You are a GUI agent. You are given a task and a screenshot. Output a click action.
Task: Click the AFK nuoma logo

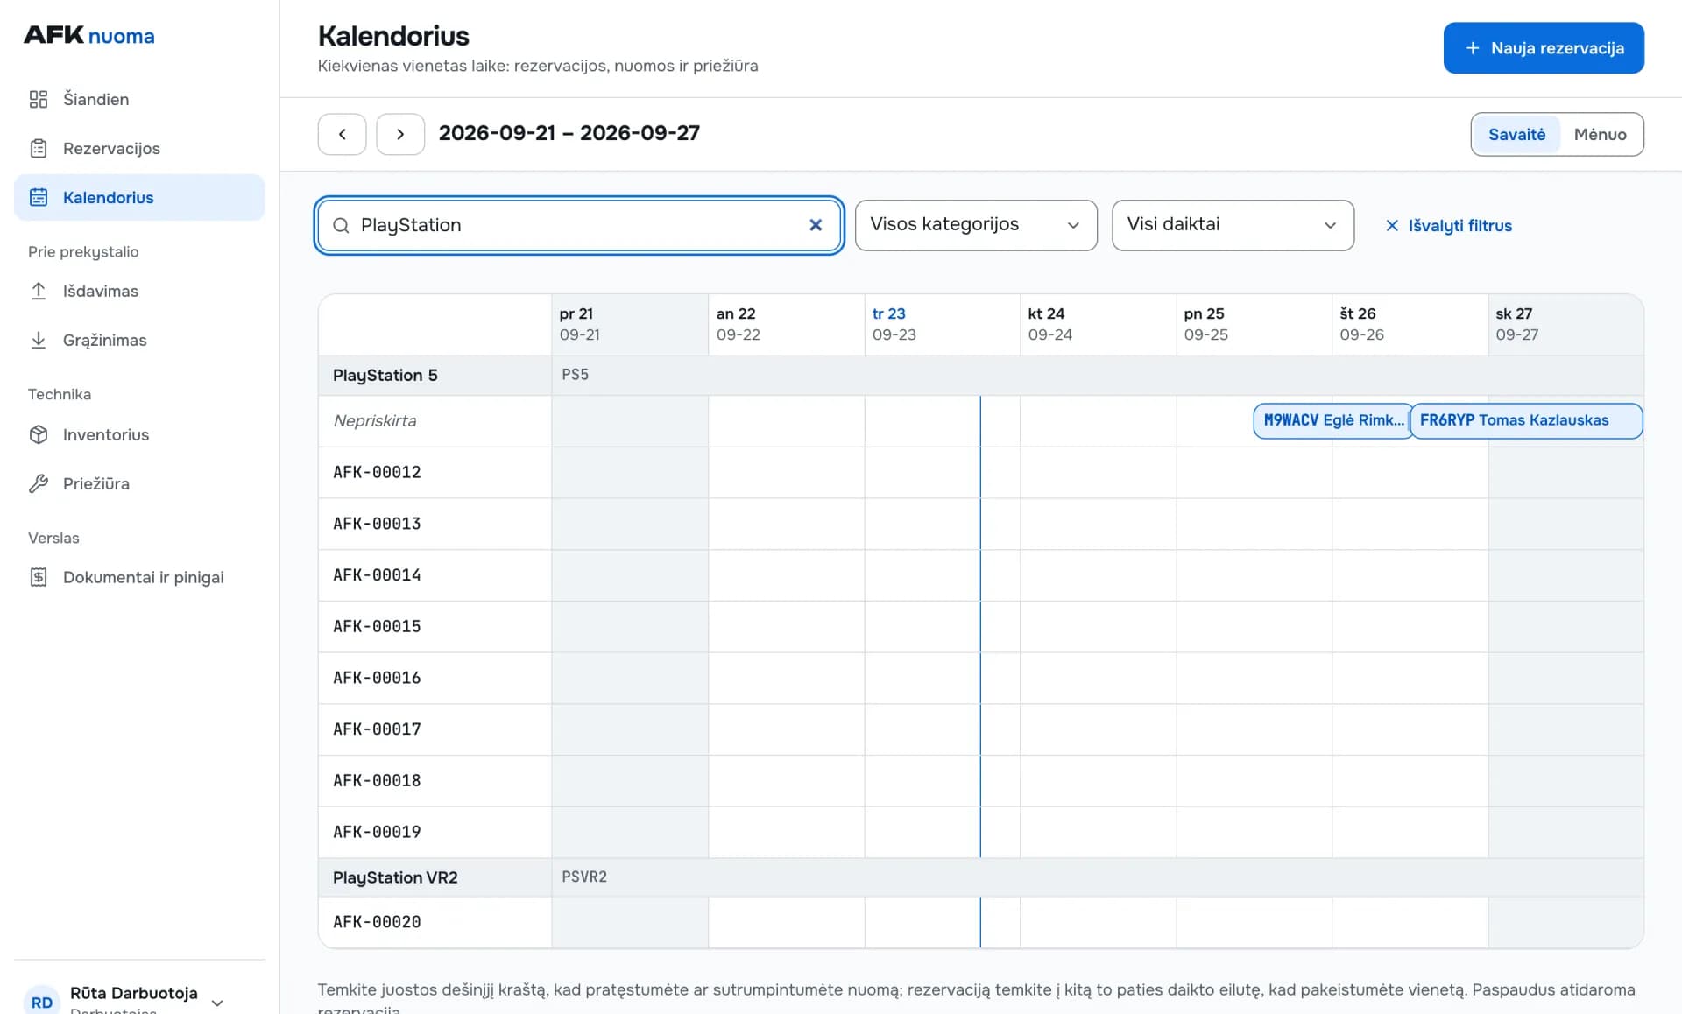click(x=89, y=35)
